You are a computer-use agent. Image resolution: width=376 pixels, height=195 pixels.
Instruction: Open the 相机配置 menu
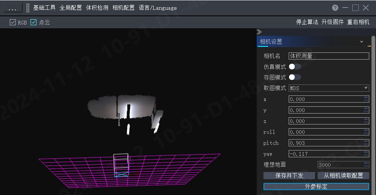coord(123,8)
